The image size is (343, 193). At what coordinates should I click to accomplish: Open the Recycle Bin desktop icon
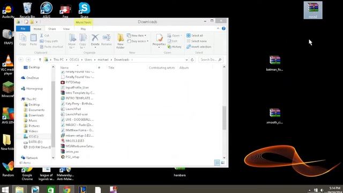(x=27, y=10)
